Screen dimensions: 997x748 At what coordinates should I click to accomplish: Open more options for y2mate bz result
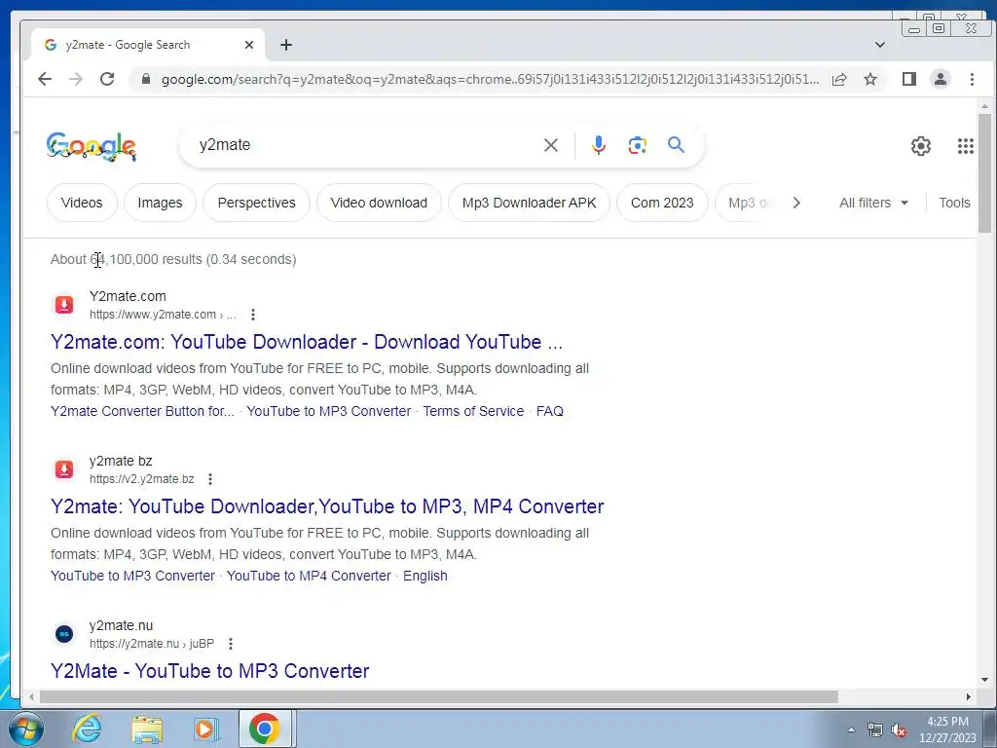pos(210,479)
